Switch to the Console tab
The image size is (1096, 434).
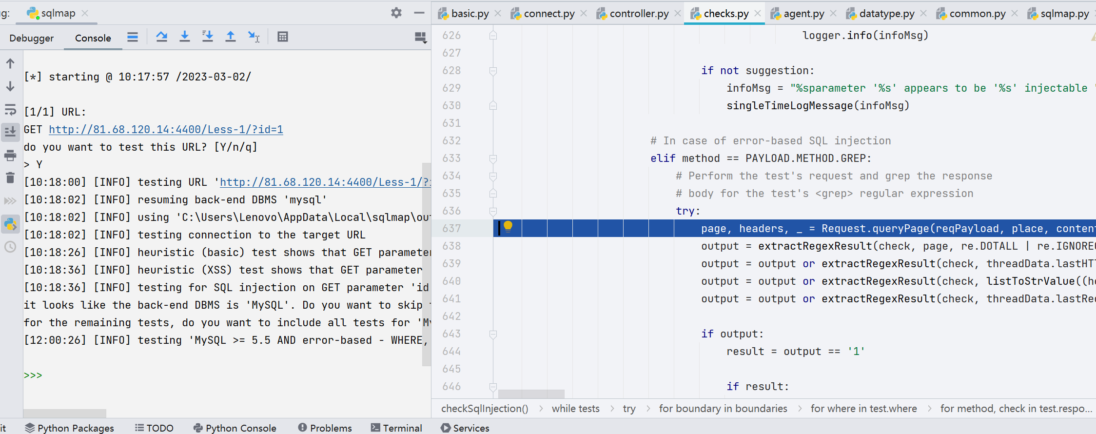tap(93, 38)
